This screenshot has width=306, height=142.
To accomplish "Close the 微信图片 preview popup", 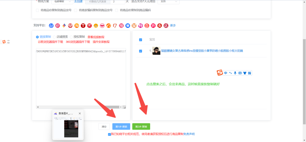I will tap(80, 113).
